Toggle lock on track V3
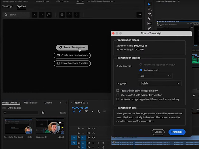Viewport: 199px width, 149px height. tap(79, 129)
